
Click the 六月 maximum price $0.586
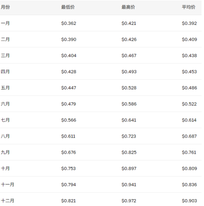[129, 104]
